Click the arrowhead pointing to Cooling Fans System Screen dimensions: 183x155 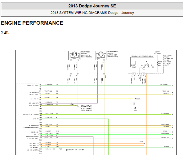click(67, 150)
